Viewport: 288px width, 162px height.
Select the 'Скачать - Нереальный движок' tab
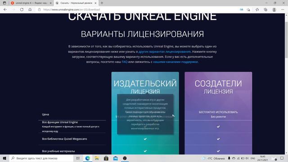(x=76, y=3)
